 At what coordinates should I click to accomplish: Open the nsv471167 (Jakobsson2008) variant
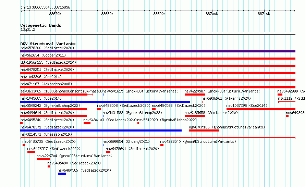tap(46, 84)
